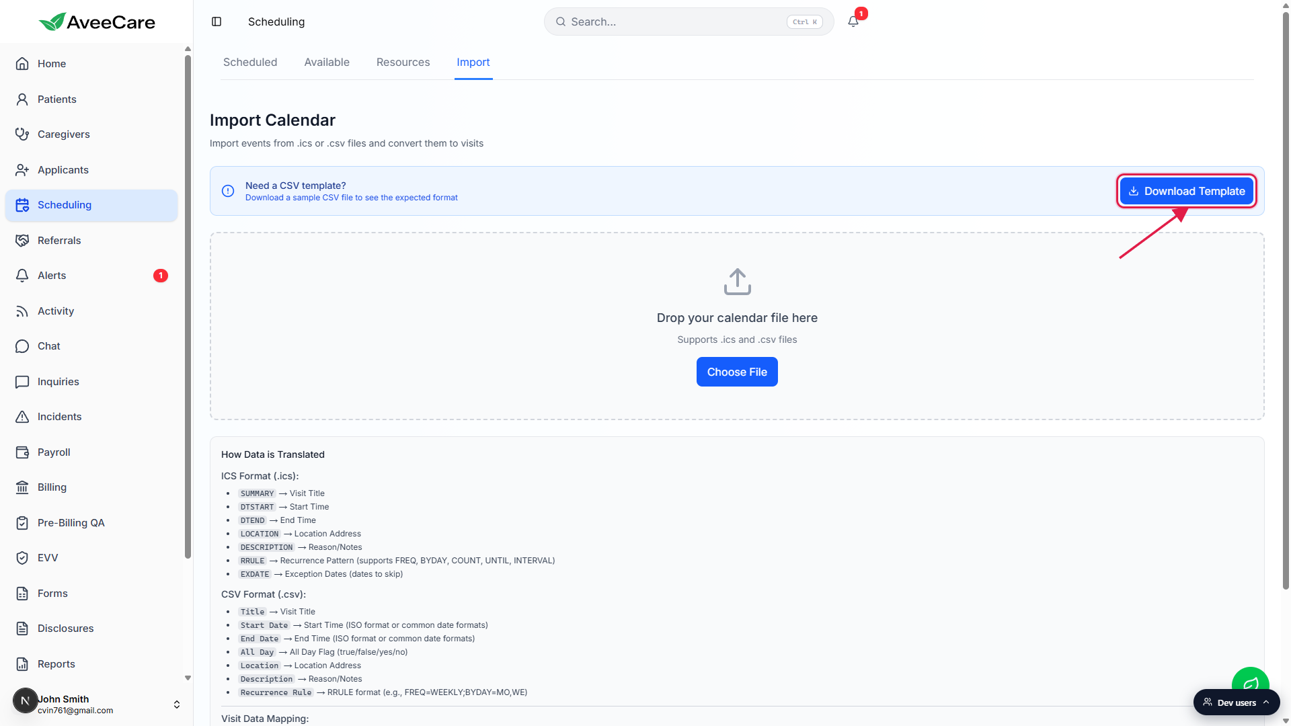This screenshot has width=1291, height=726.
Task: Click the green leaf floating action button
Action: tap(1250, 680)
